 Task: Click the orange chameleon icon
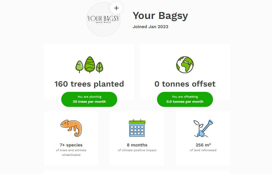(71, 128)
